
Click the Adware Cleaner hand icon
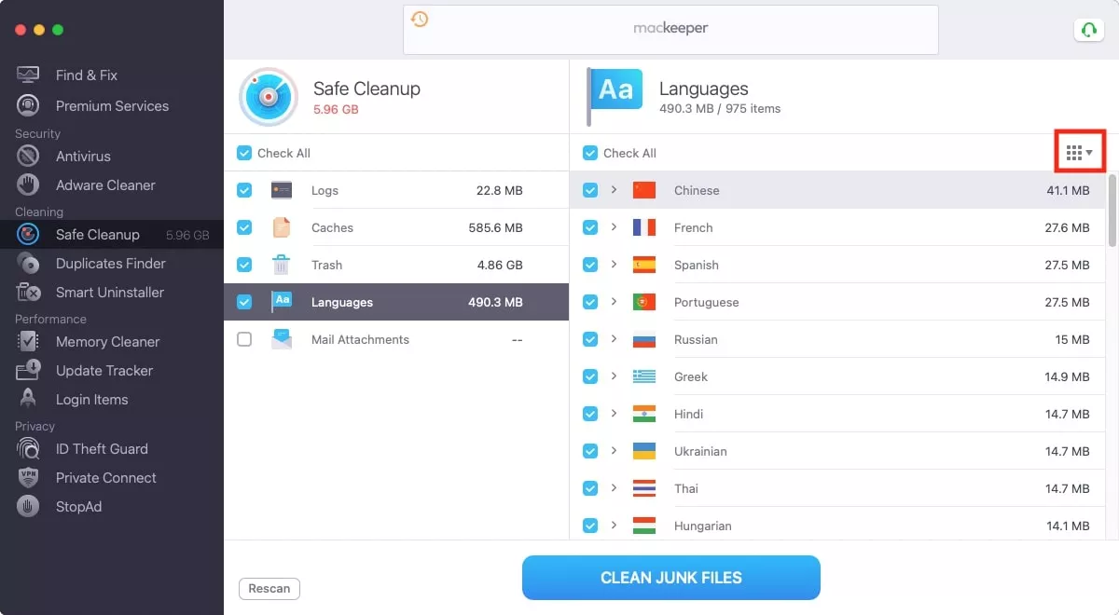coord(28,184)
